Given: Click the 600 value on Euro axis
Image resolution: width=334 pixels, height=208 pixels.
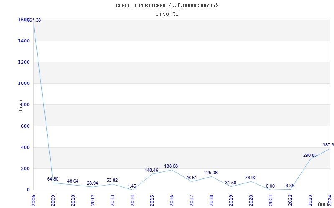Looking at the screenshot, I should [x=25, y=126].
